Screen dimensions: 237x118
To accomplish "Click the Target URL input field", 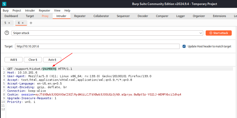I will tap(97, 46).
